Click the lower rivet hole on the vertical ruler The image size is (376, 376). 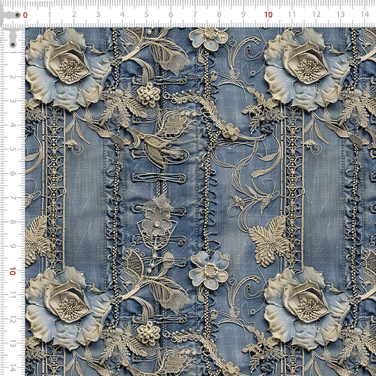pos(13,45)
